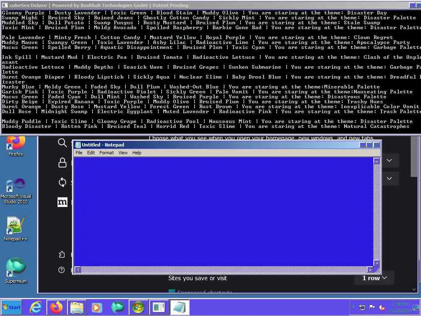Open Extensions puzzle icon in Firefox sidebar
The height and width of the screenshot is (316, 421).
tap(62, 254)
